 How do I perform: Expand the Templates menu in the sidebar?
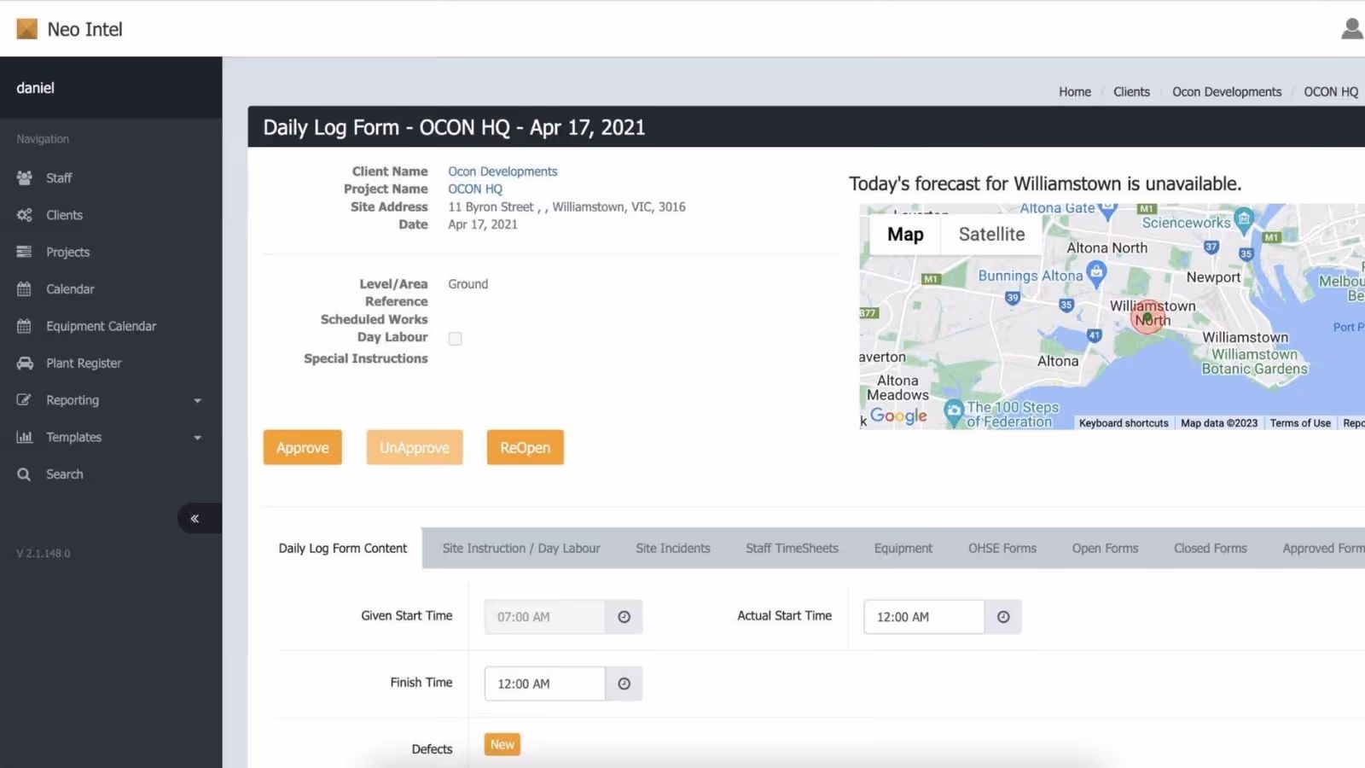coord(73,437)
